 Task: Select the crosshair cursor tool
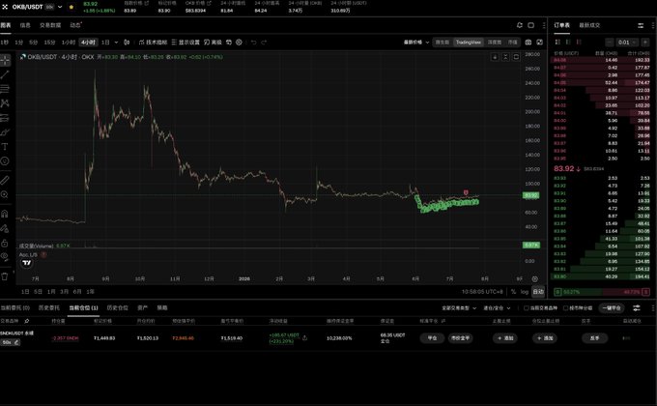(5, 60)
